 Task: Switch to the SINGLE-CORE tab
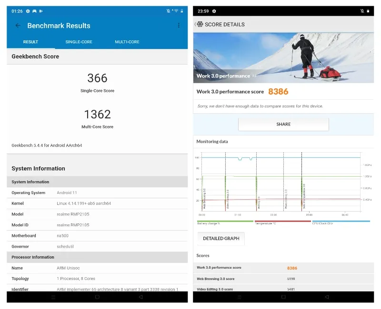pyautogui.click(x=79, y=42)
